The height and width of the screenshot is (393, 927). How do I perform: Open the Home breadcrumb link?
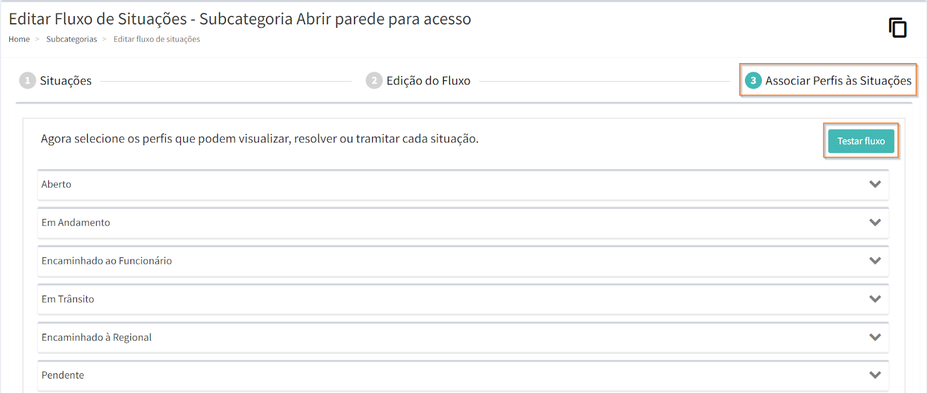pyautogui.click(x=19, y=39)
